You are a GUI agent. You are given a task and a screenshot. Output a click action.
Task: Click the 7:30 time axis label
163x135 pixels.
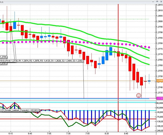pyautogui.click(x=68, y=133)
